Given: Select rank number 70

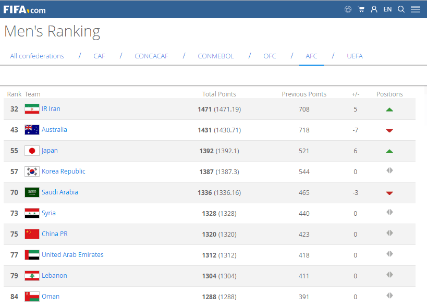Looking at the screenshot, I should click(x=14, y=192).
